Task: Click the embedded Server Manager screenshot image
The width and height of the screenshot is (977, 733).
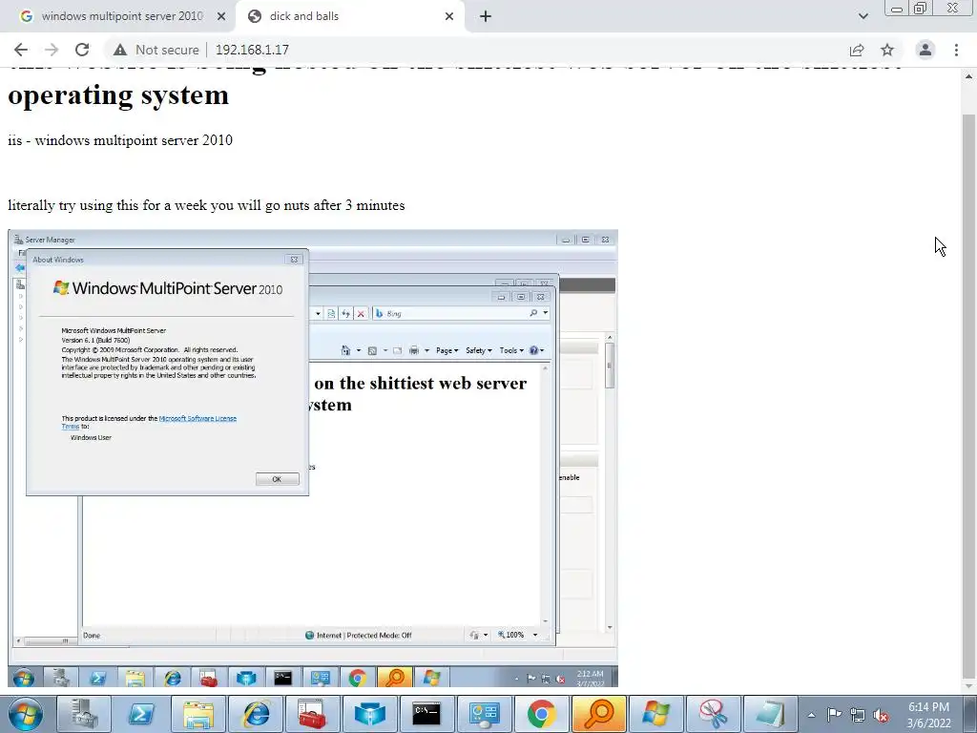Action: [x=313, y=458]
